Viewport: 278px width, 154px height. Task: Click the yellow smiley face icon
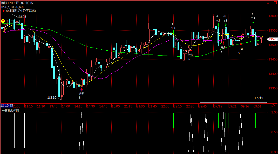coord(3,21)
